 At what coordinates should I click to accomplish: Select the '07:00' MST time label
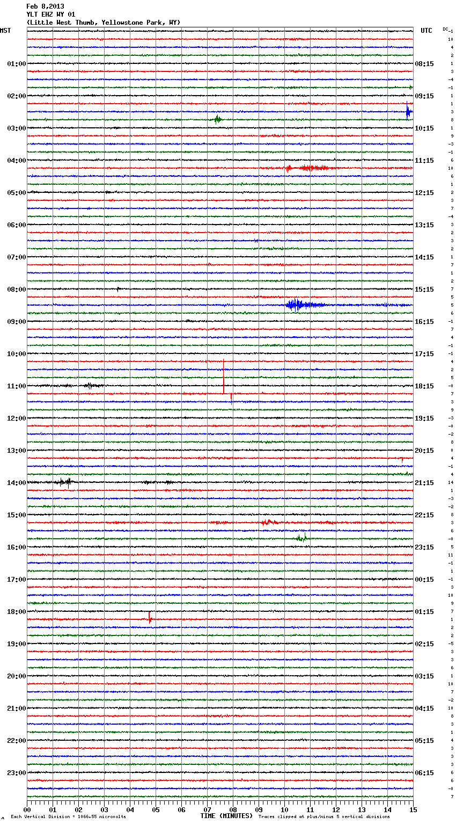tap(17, 257)
